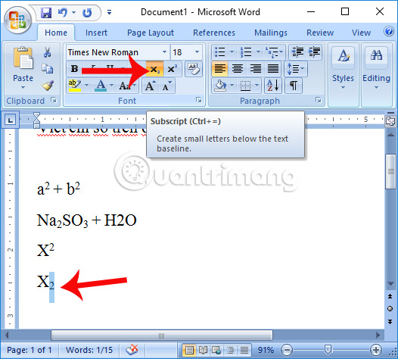
Task: Click the 91% zoom level
Action: pos(266,350)
